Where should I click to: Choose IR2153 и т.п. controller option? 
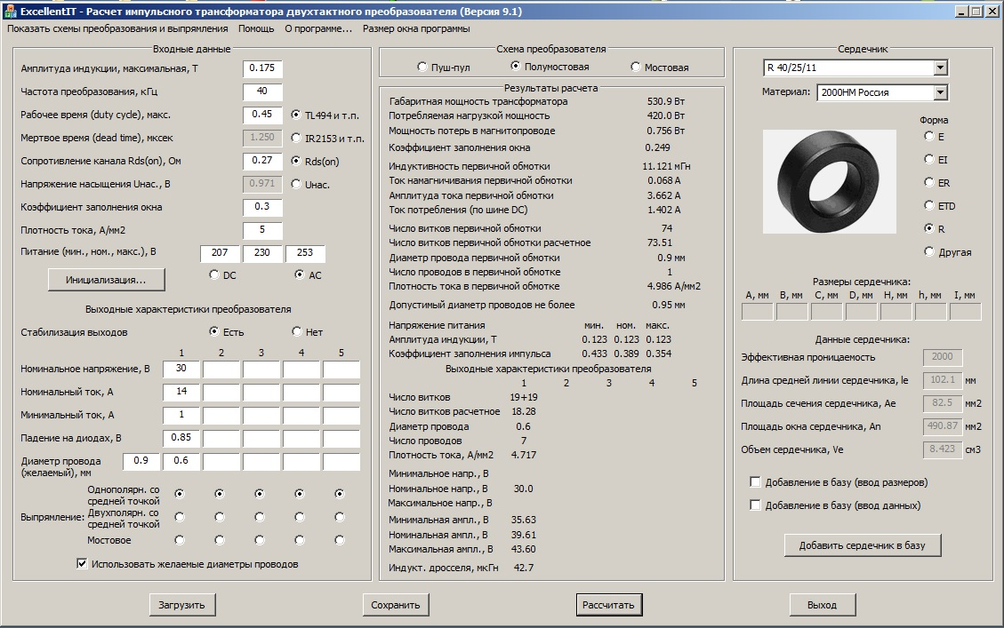pos(296,138)
